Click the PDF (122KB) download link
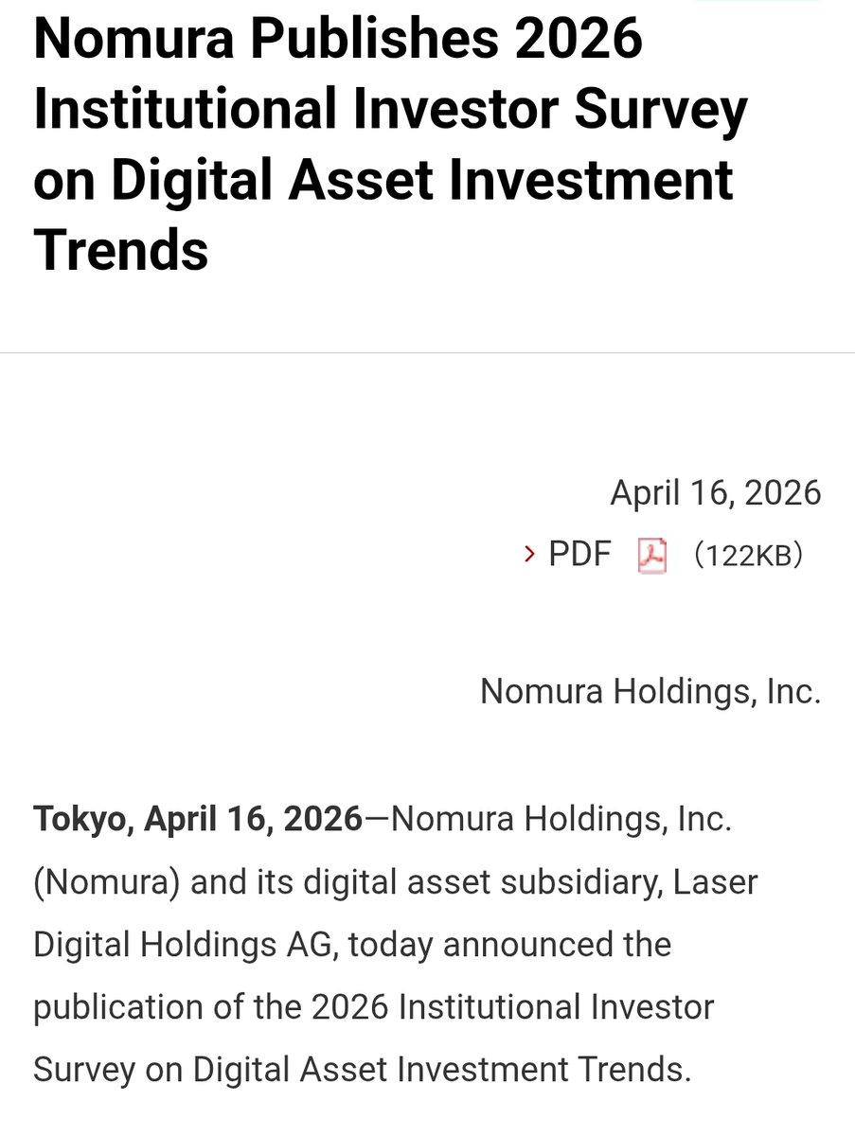This screenshot has height=1136, width=855. click(x=579, y=554)
